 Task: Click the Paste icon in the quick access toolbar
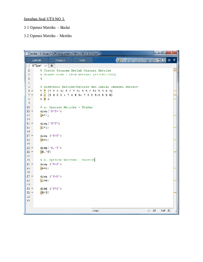(142, 60)
